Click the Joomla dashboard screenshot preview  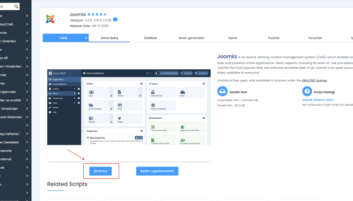pyautogui.click(x=129, y=107)
